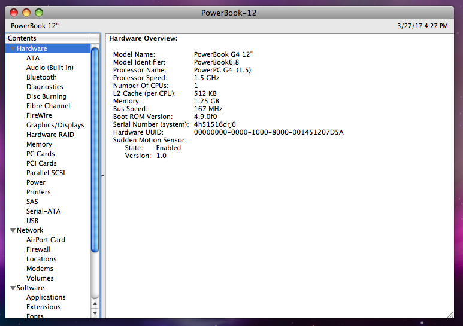Open Applications list under Software

click(x=46, y=297)
